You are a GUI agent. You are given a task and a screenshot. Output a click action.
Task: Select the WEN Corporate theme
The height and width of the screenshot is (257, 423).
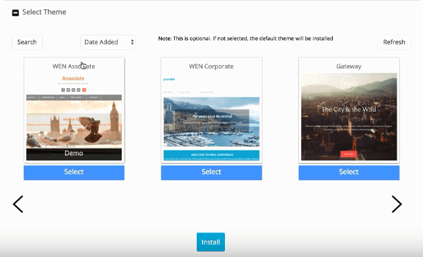point(212,172)
